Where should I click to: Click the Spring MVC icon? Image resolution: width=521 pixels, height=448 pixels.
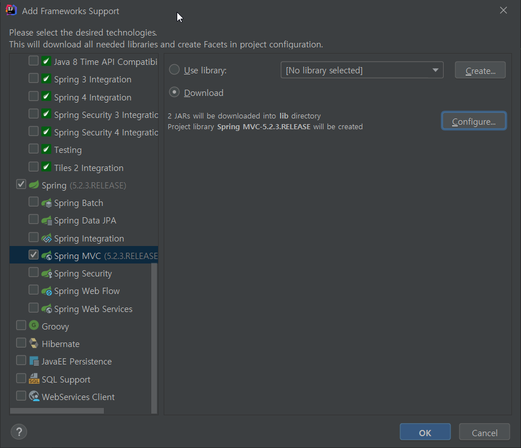click(46, 256)
